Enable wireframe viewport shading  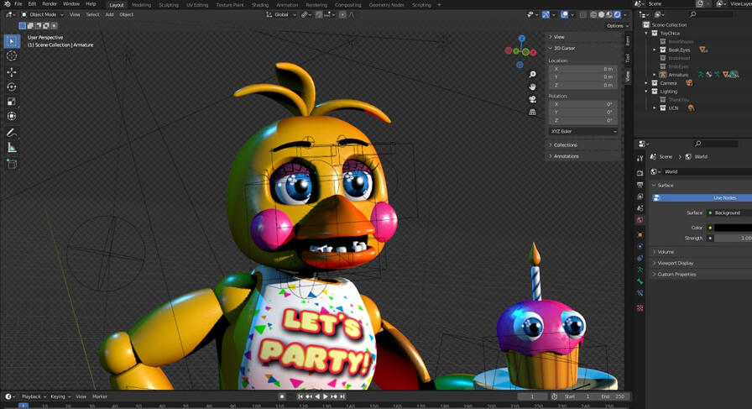593,14
